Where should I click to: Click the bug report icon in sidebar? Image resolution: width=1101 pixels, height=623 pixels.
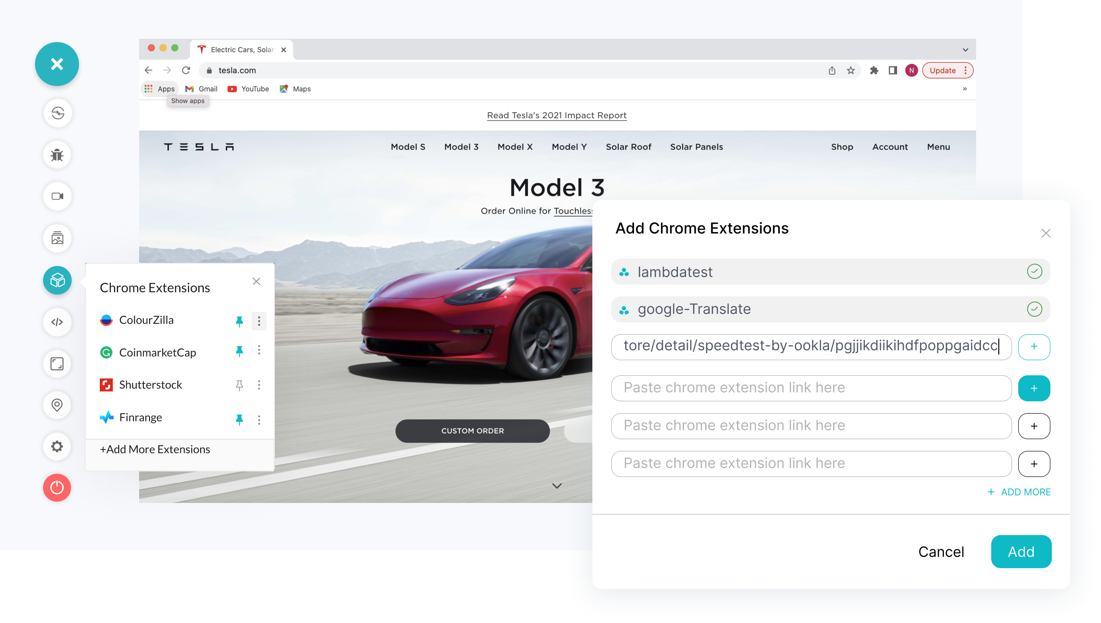tap(57, 155)
